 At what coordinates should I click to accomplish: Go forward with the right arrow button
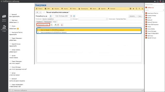point(40,12)
